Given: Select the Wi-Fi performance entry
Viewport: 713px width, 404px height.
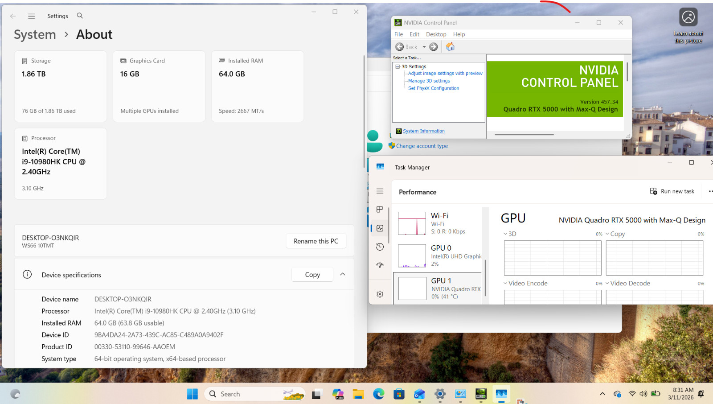Looking at the screenshot, I should point(438,223).
